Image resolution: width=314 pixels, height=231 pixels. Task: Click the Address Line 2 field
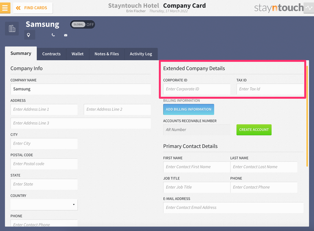point(117,109)
